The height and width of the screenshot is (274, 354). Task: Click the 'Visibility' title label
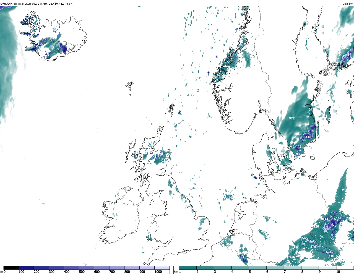[x=348, y=4]
